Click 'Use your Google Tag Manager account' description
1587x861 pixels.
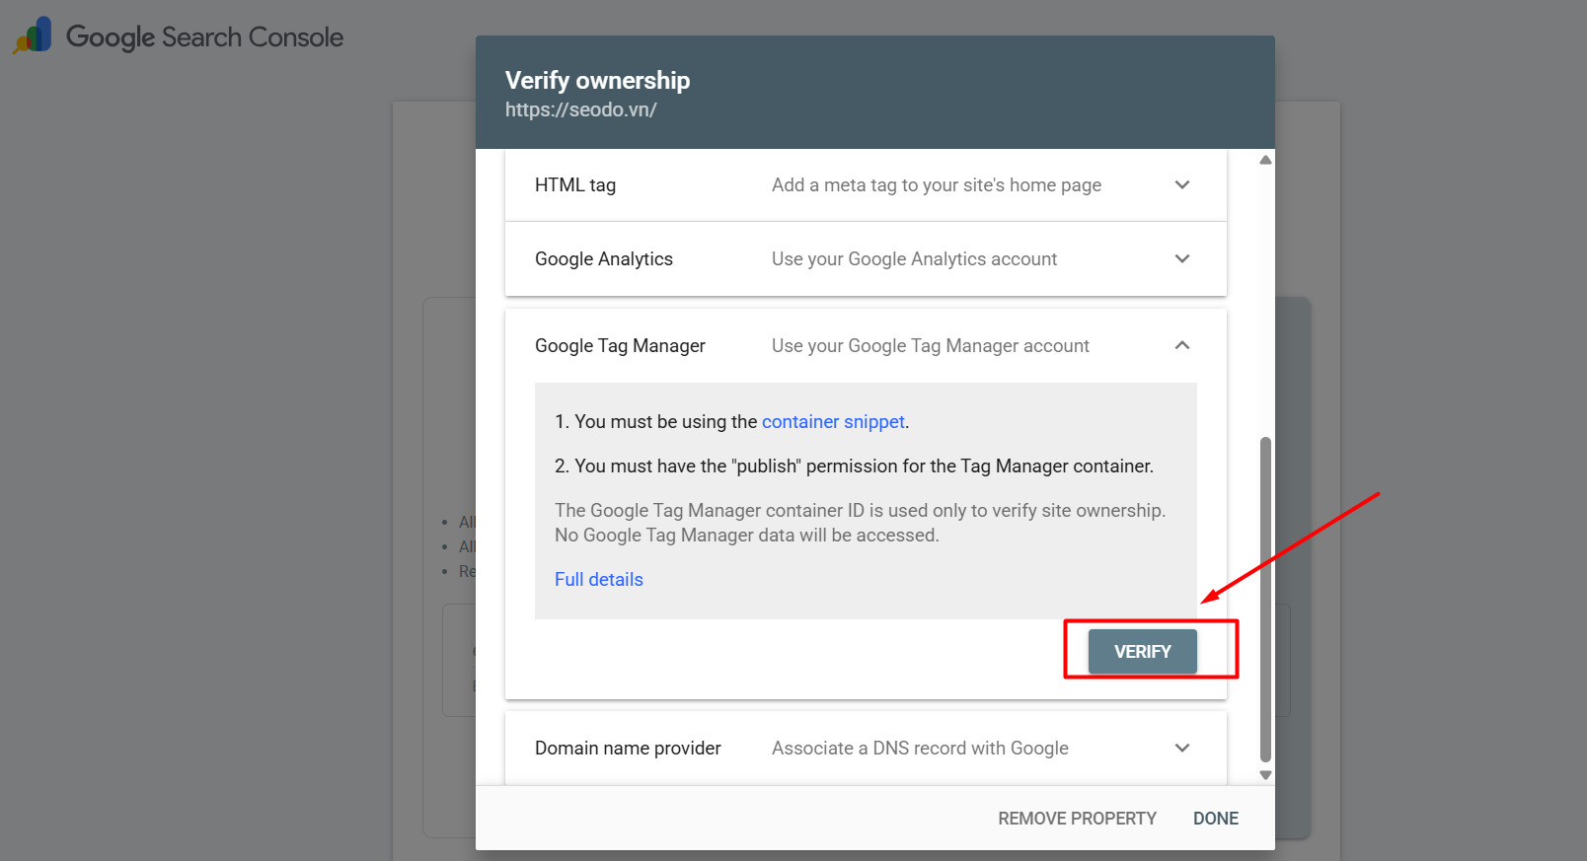(931, 345)
